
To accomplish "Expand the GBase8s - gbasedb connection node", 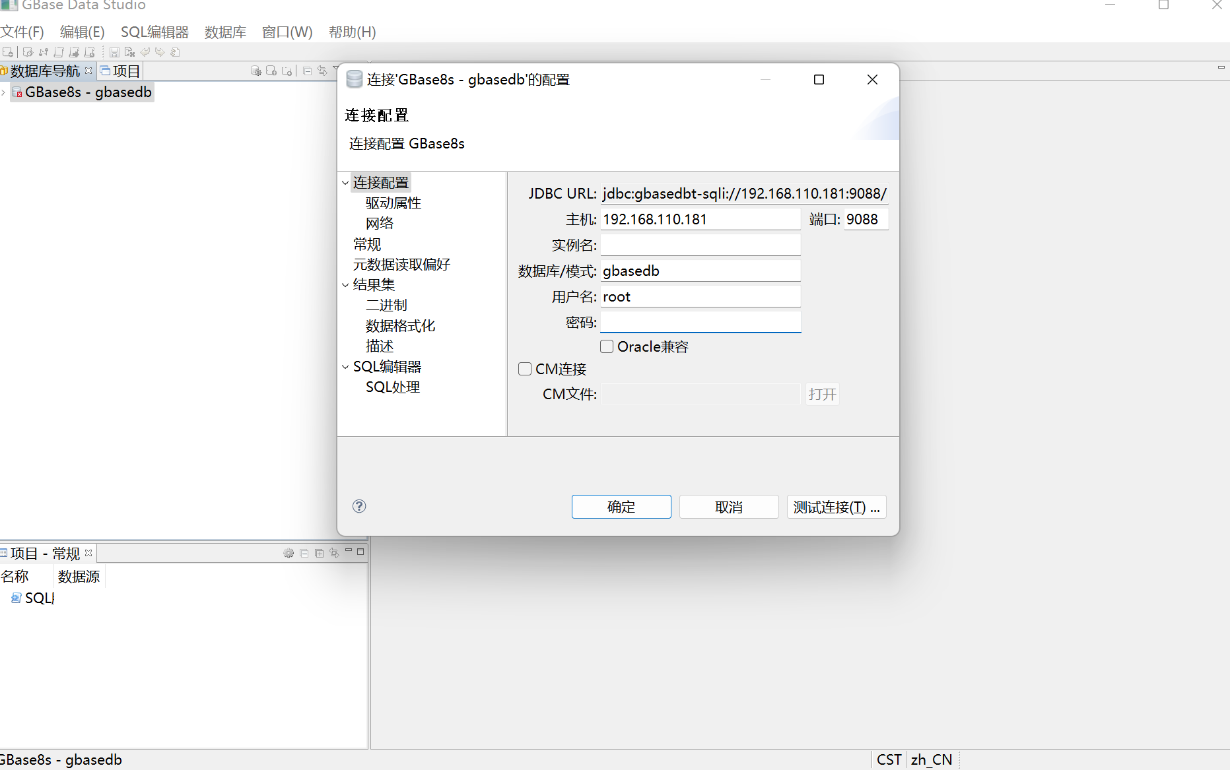I will pos(3,92).
